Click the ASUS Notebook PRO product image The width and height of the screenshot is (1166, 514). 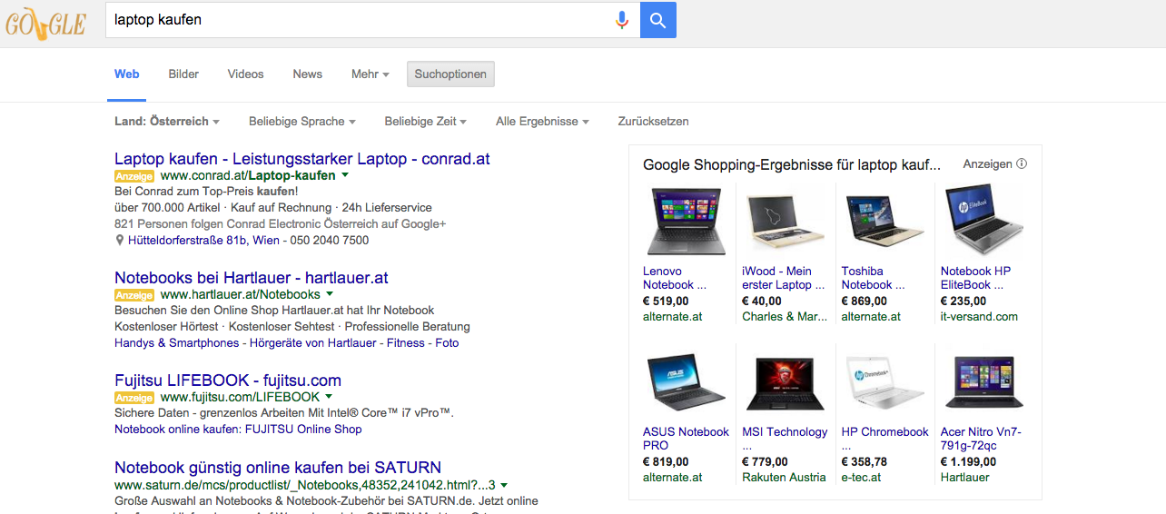point(686,382)
